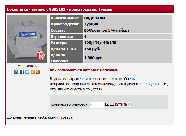186x136 pixels.
Task: Select composition text 95%хлопок 5% лайкра
Action: [x=107, y=30]
